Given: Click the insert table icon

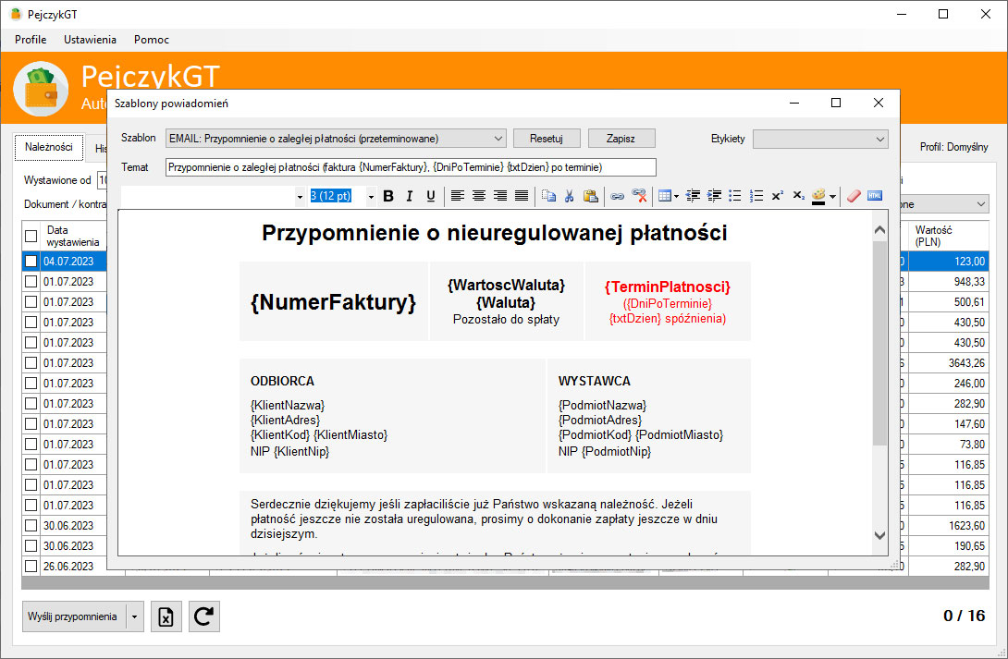Looking at the screenshot, I should 665,196.
